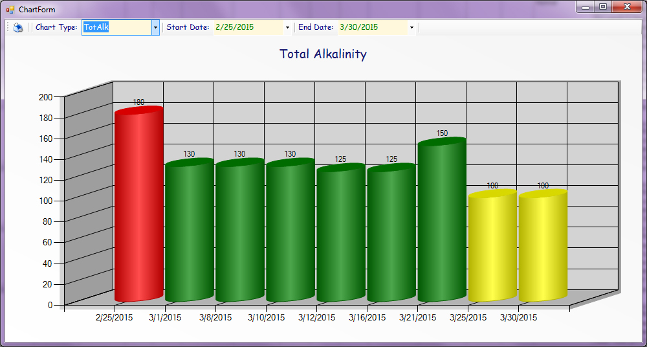The image size is (647, 347).
Task: Open the Start Date dropdown arrow
Action: (287, 28)
